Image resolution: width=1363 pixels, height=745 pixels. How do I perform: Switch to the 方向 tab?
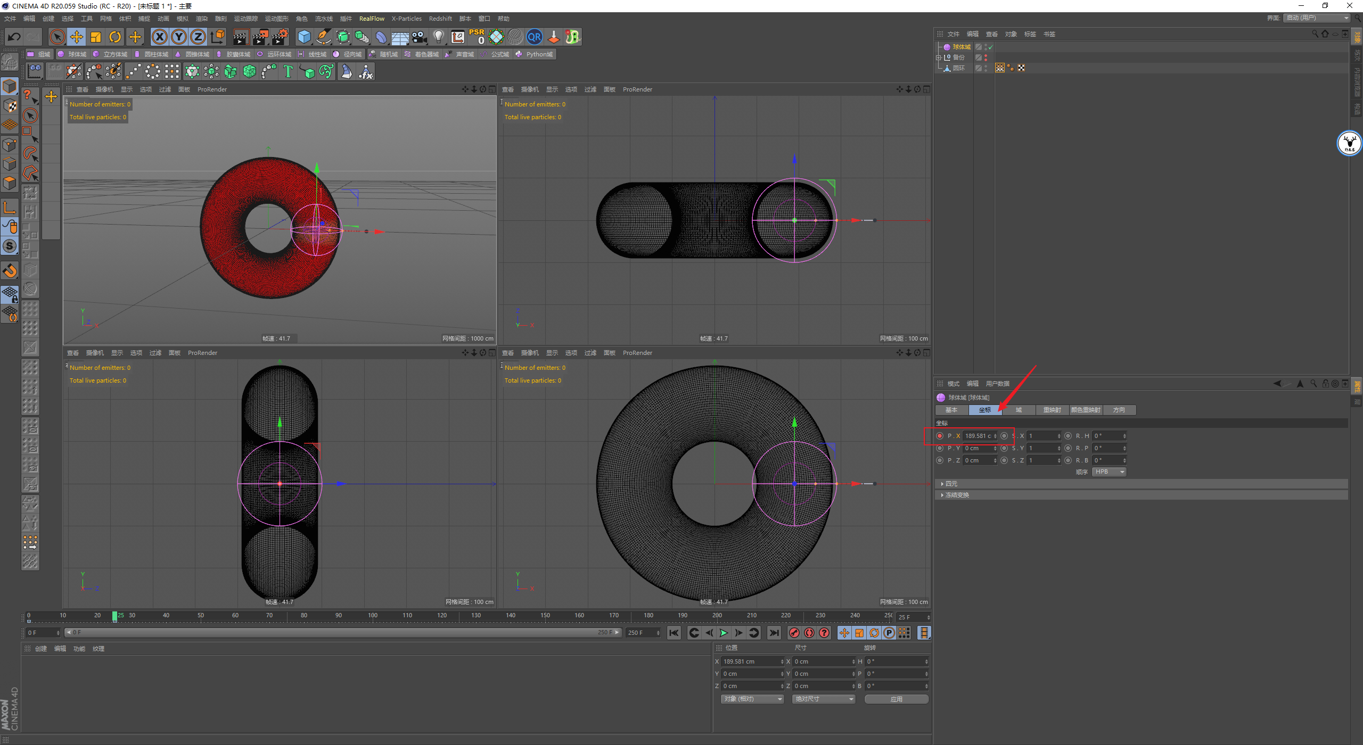1119,410
